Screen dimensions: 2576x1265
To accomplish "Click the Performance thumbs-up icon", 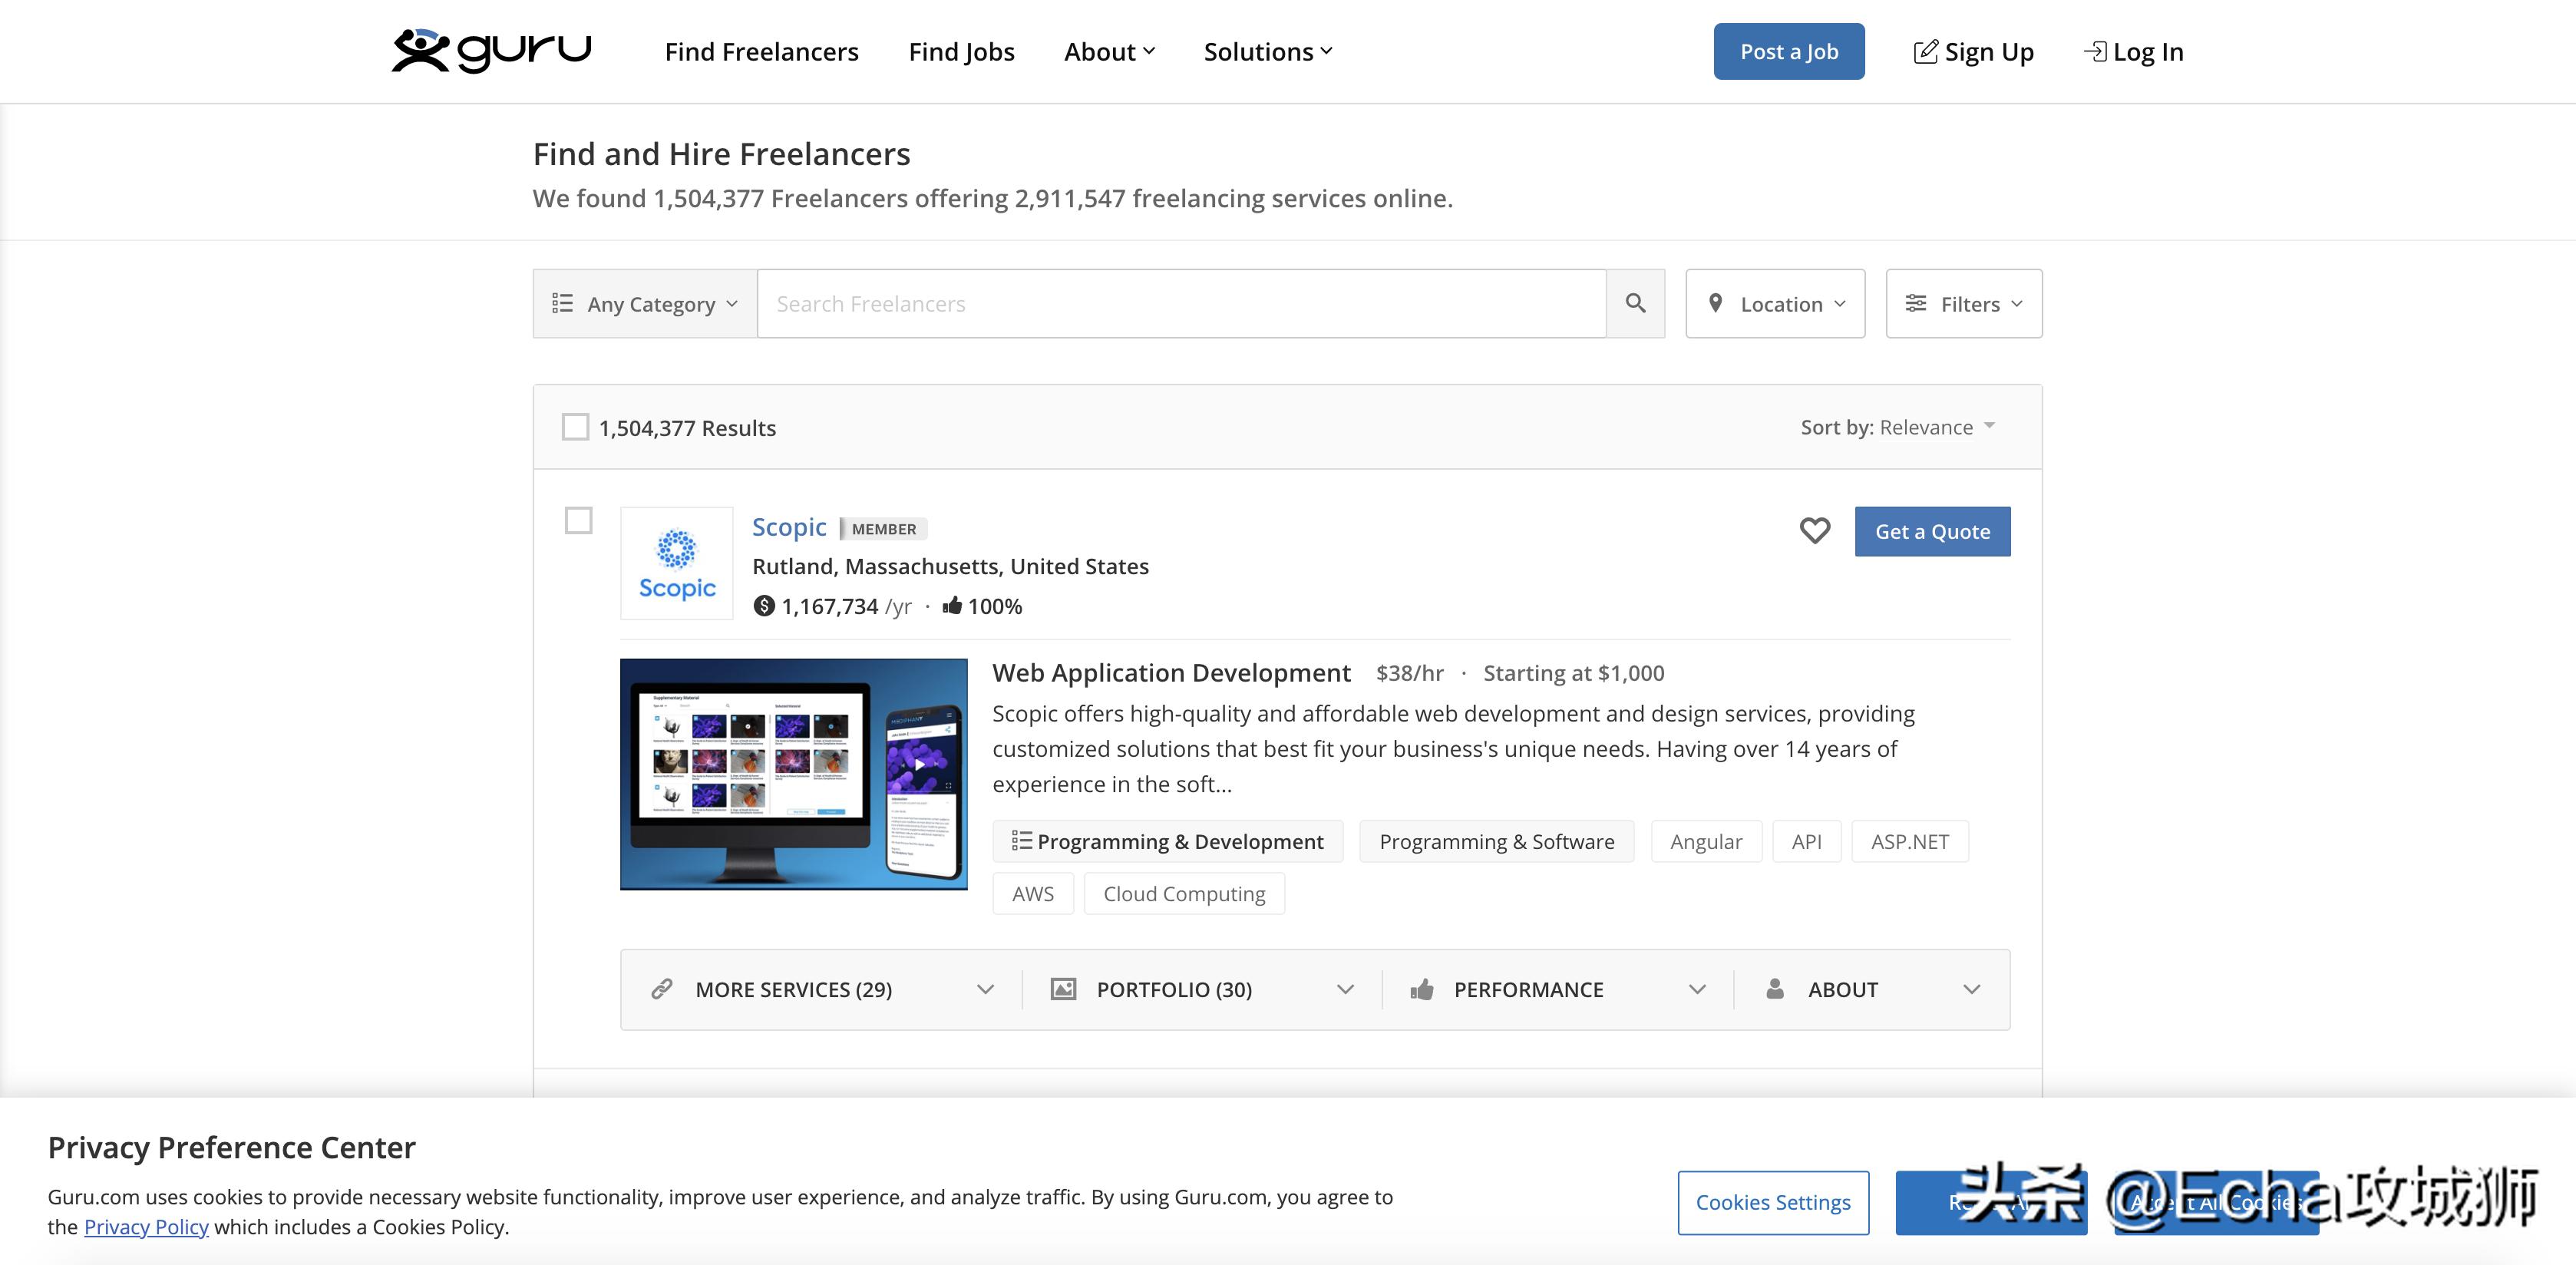I will point(1421,989).
